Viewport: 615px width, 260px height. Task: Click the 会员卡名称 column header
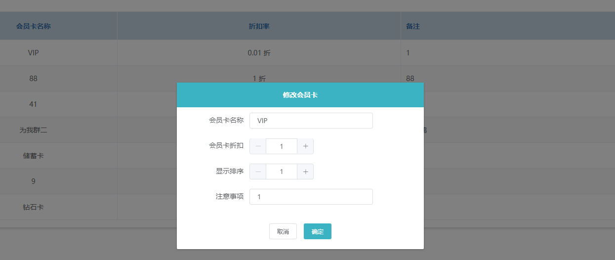(34, 26)
